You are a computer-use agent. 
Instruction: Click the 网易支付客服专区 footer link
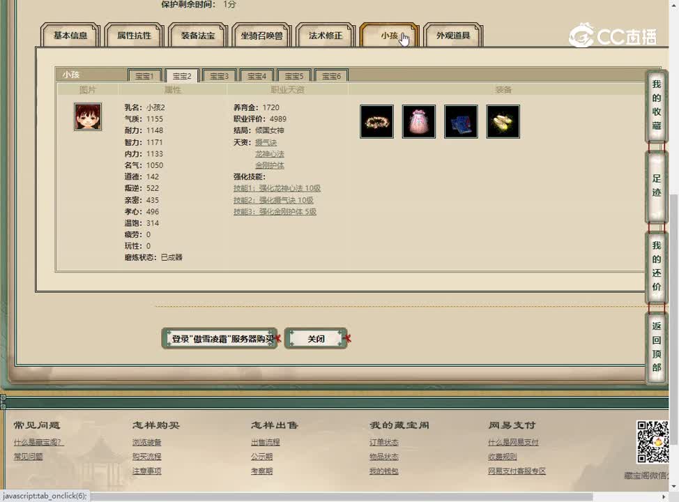coord(517,471)
